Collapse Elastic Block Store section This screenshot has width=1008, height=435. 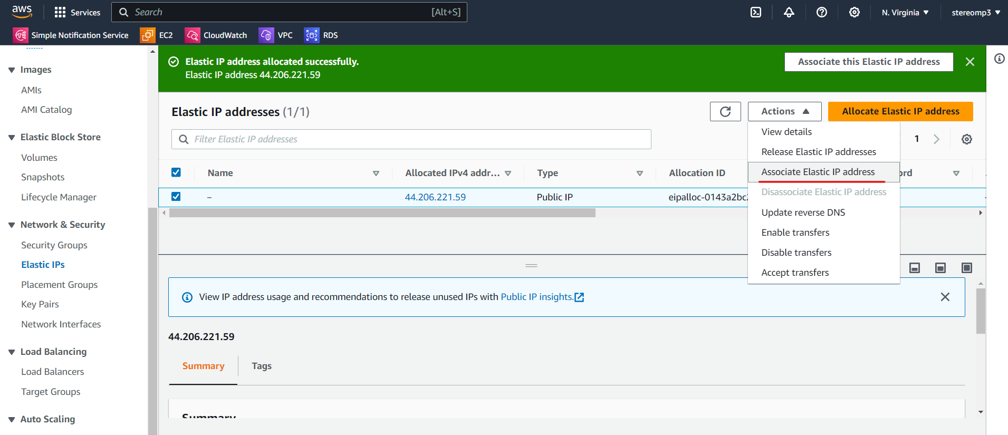click(12, 138)
